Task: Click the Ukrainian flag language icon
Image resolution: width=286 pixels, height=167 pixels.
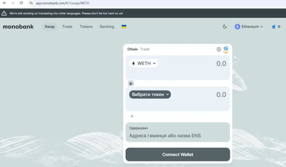Action: (x=124, y=27)
